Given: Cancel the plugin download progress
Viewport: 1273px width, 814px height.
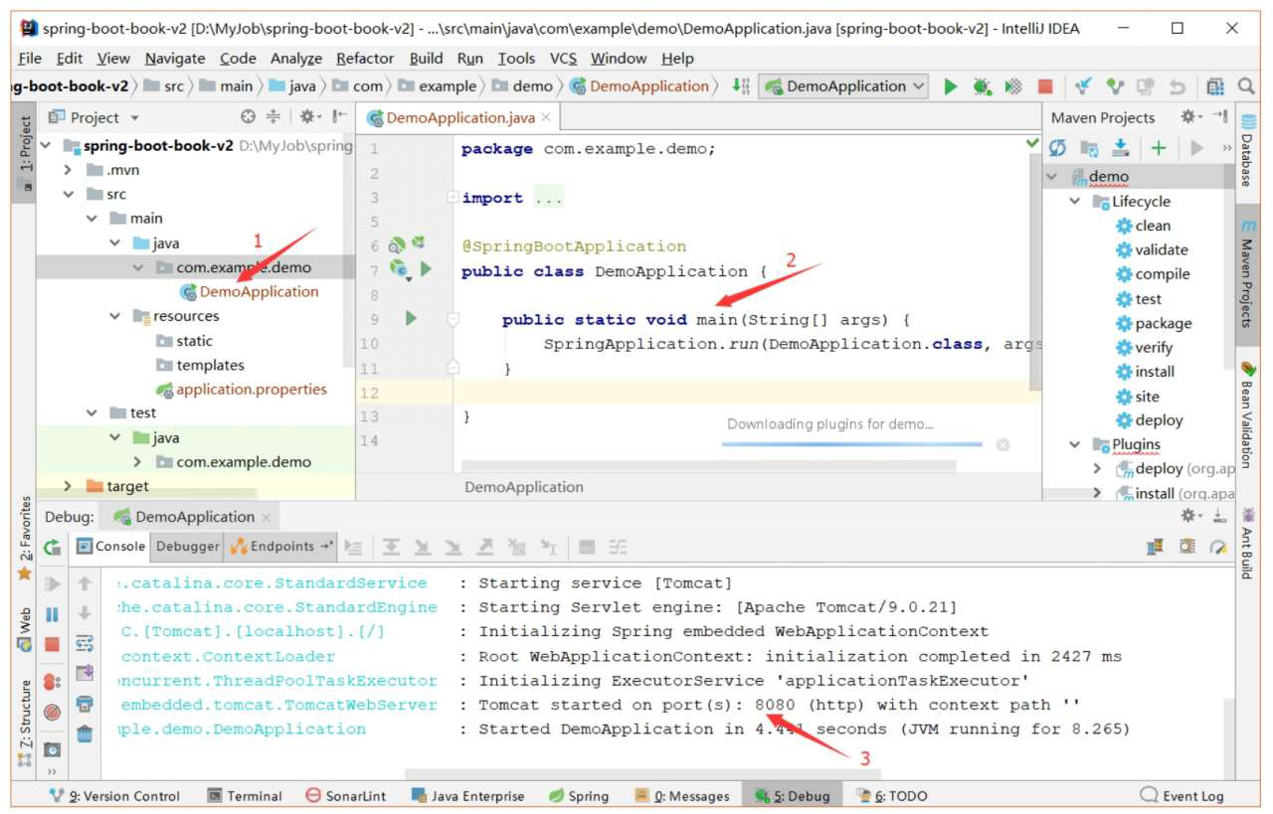Looking at the screenshot, I should click(x=1002, y=444).
